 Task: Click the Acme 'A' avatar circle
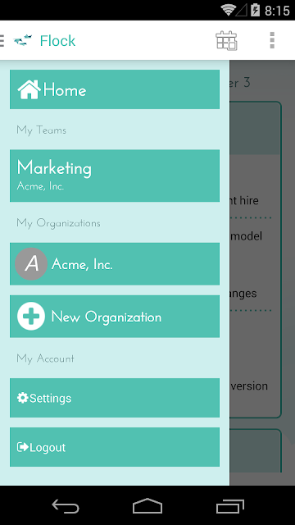pos(31,264)
